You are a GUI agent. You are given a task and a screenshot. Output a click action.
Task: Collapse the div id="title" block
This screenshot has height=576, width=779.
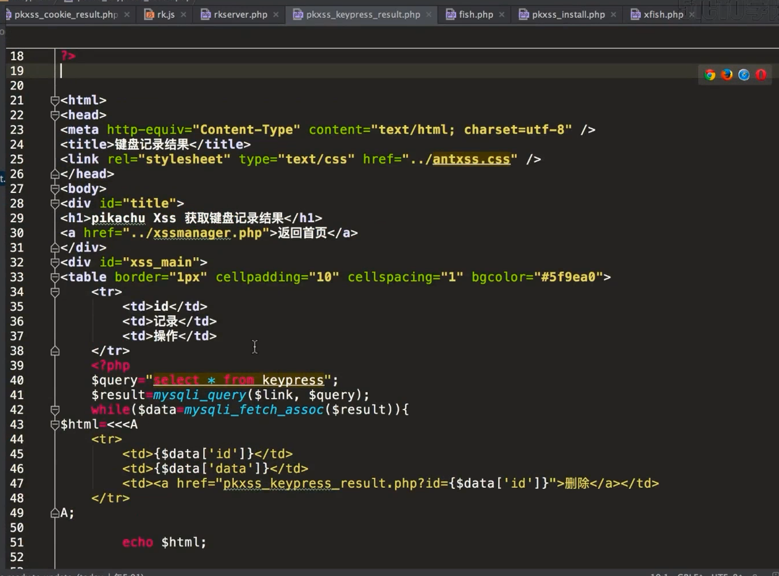pos(55,204)
